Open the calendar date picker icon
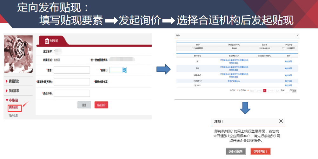This screenshot has height=159, width=318. point(124,70)
